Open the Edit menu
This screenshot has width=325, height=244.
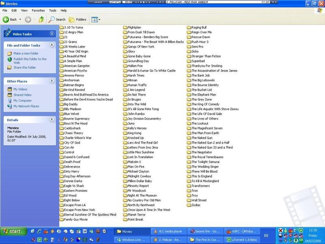[x=14, y=11]
